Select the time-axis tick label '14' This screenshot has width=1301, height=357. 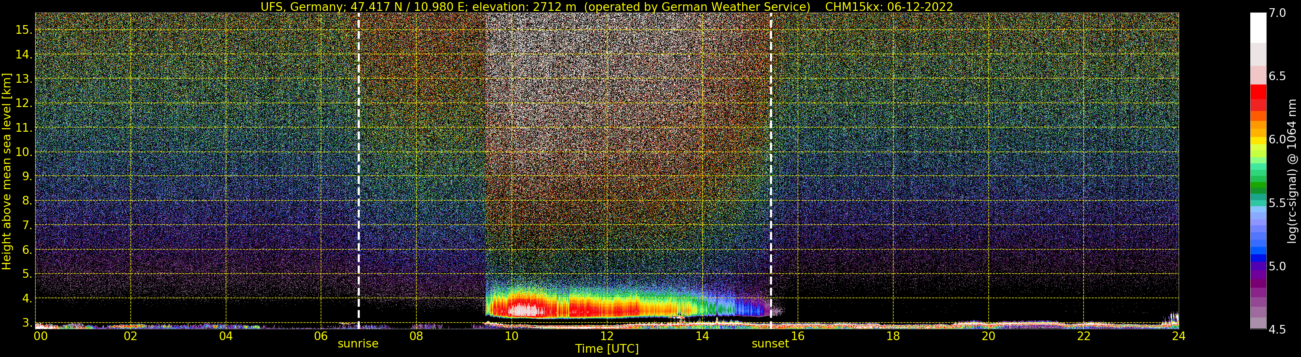(702, 336)
